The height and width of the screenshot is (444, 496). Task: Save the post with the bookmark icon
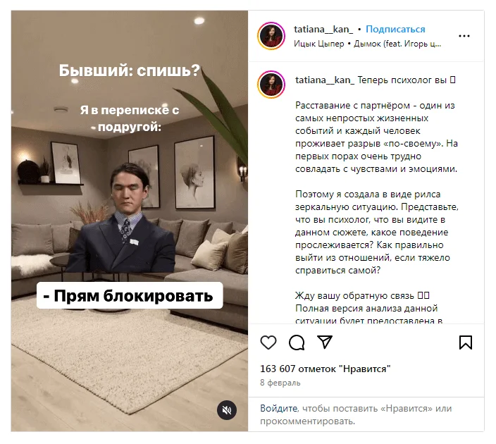point(465,343)
